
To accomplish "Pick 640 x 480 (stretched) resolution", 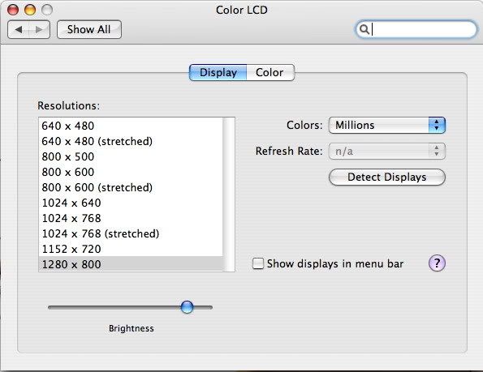I will tap(131, 141).
